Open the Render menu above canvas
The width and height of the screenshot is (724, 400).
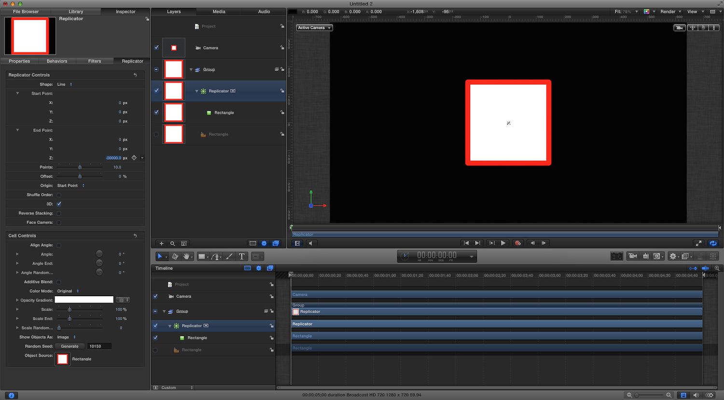pos(670,12)
